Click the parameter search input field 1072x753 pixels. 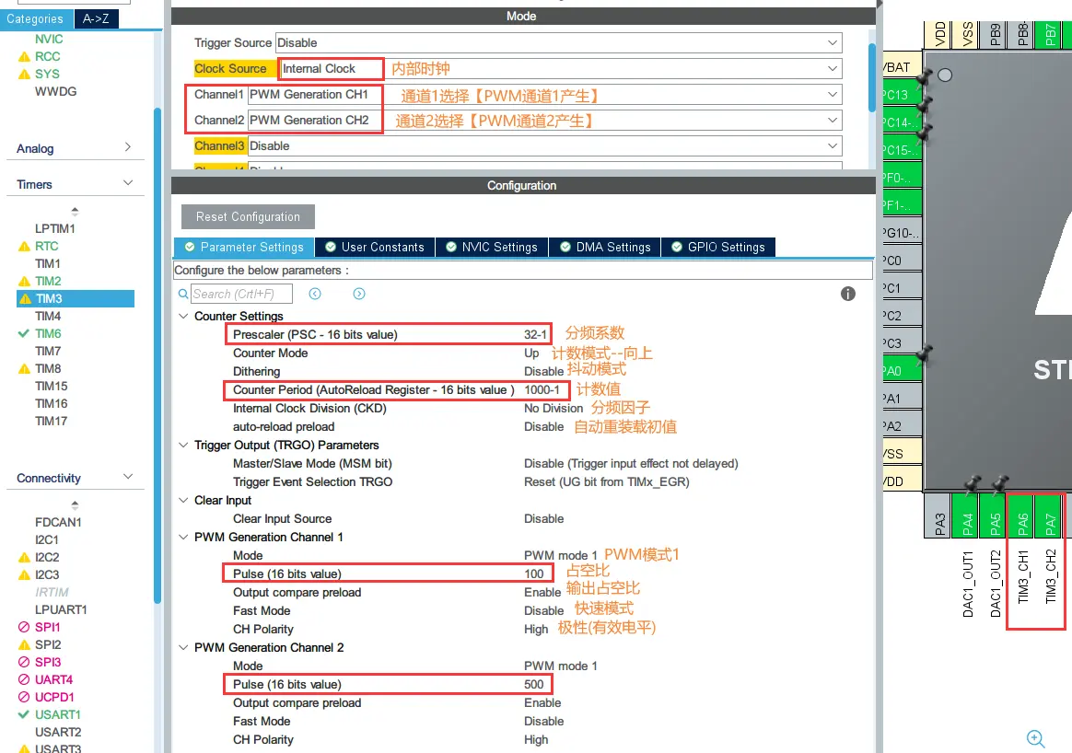pos(241,294)
